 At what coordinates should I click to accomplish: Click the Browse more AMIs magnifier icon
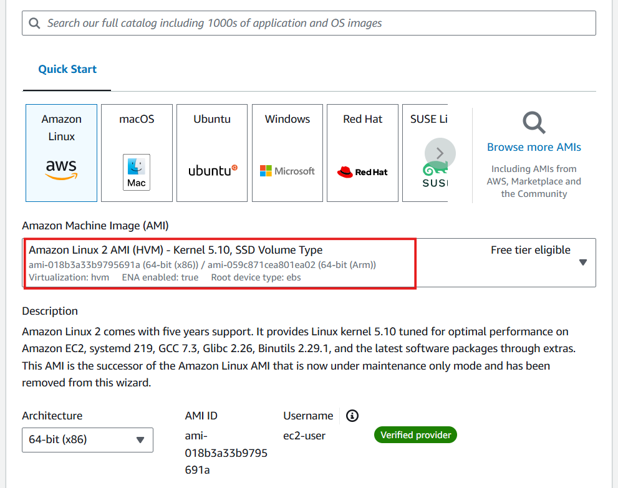tap(534, 123)
